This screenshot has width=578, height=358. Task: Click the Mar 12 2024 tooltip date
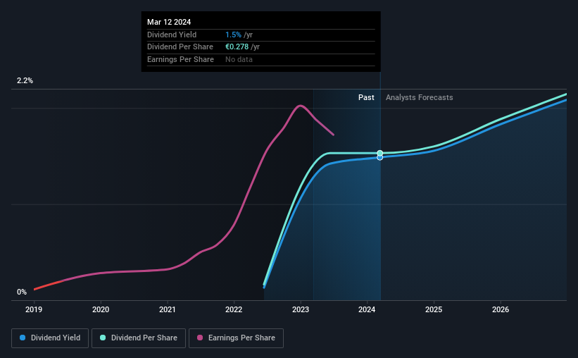pyautogui.click(x=169, y=22)
